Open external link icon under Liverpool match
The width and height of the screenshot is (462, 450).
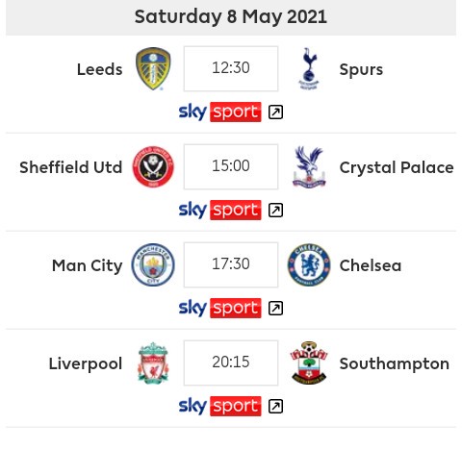click(x=275, y=407)
